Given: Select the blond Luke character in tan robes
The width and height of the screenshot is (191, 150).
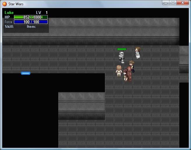Looking at the screenshot, I should [x=119, y=71].
